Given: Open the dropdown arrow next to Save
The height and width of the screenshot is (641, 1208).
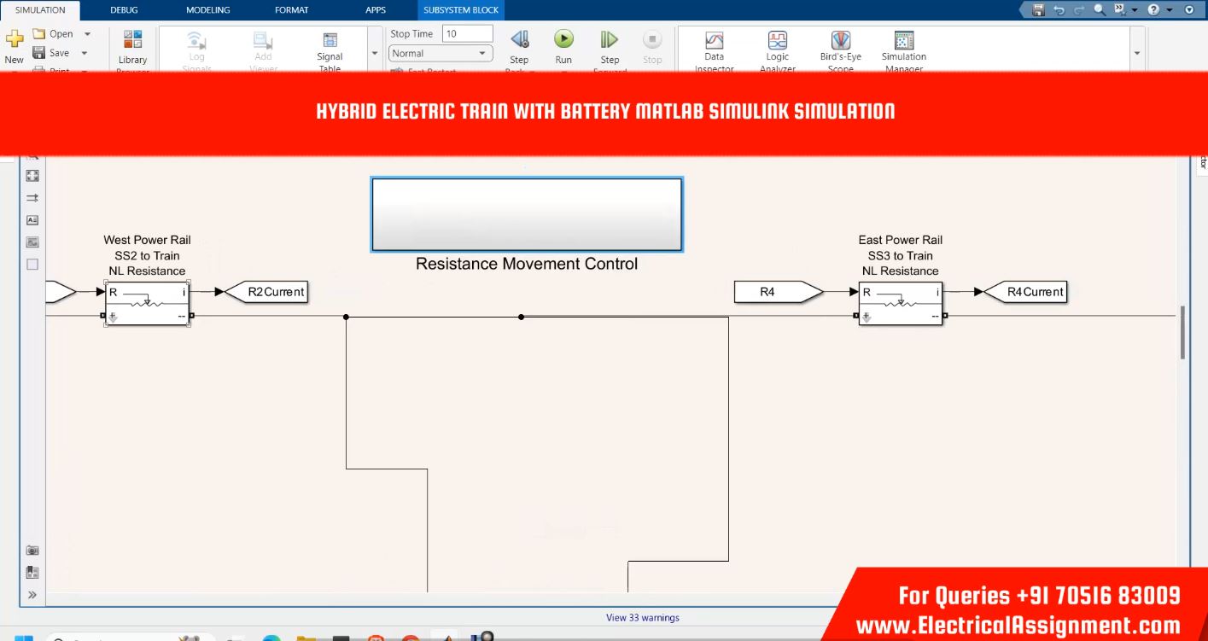Looking at the screenshot, I should [x=85, y=53].
